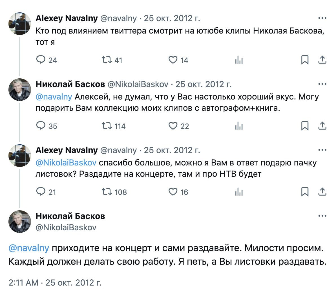
Task: Open the @NikolaiBaskov mention in Navalny's reply
Action: tap(66, 163)
